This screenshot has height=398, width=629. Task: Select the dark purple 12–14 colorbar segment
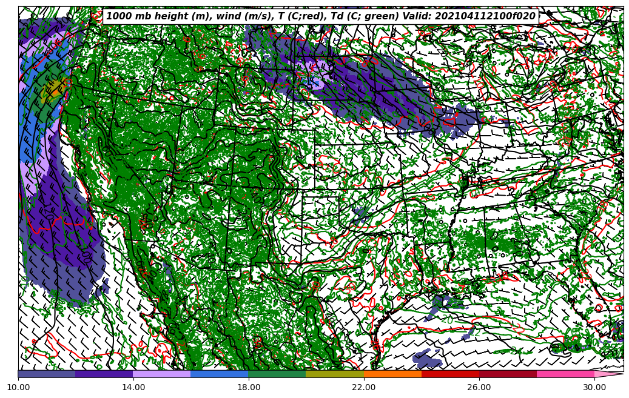(104, 374)
